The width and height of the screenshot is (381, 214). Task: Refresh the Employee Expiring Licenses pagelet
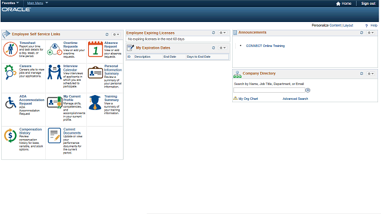coord(214,33)
